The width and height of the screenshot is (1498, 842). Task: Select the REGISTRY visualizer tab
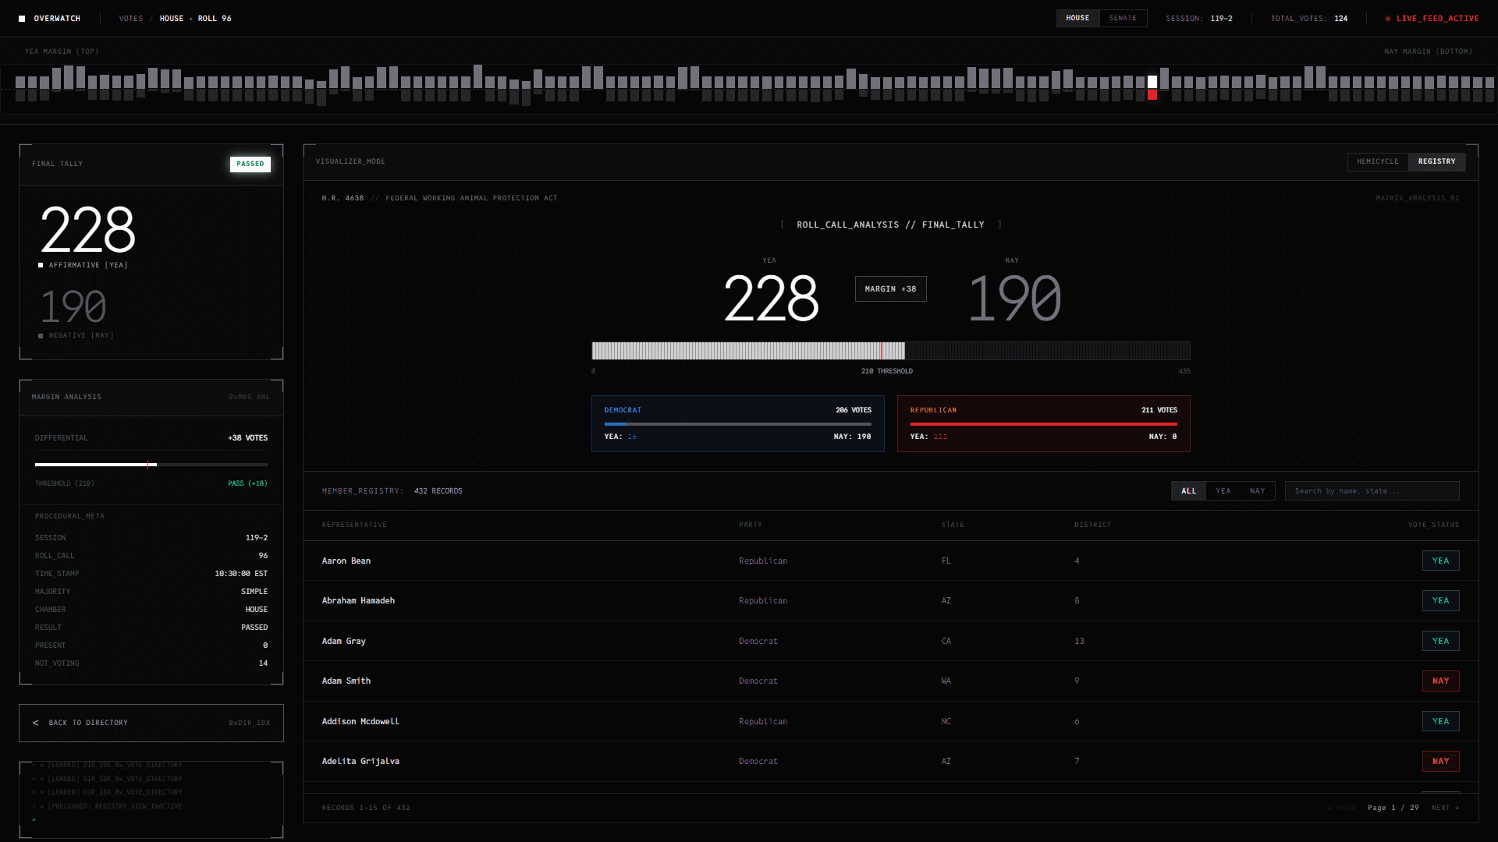click(x=1436, y=161)
